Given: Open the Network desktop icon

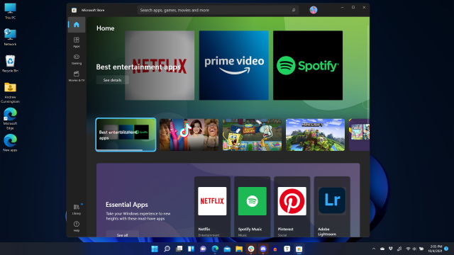Looking at the screenshot, I should pyautogui.click(x=10, y=37).
